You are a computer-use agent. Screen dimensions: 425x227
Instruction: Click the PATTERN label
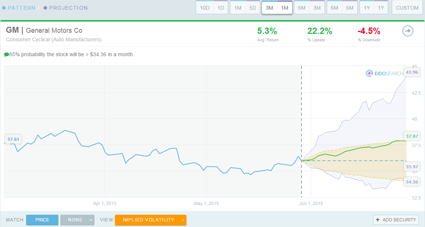tap(22, 8)
